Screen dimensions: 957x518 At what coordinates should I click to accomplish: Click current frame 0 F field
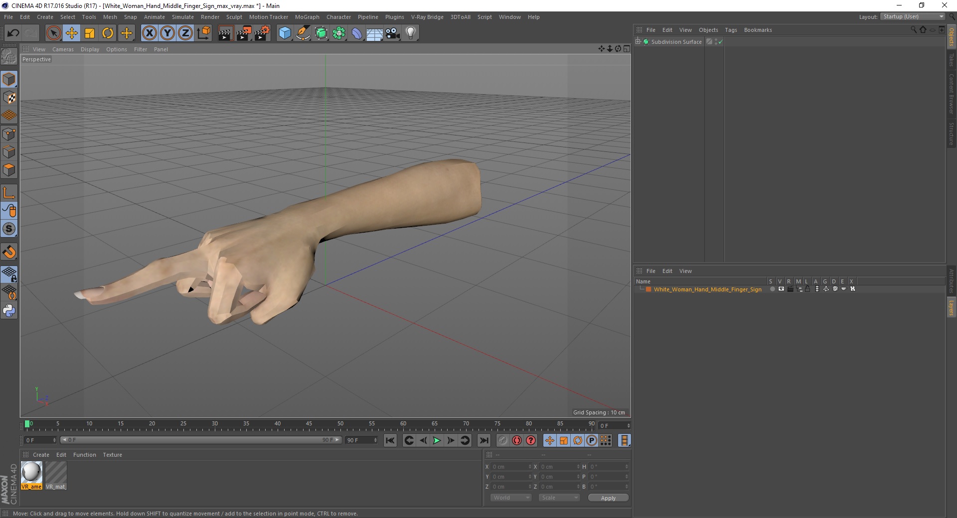click(x=40, y=440)
